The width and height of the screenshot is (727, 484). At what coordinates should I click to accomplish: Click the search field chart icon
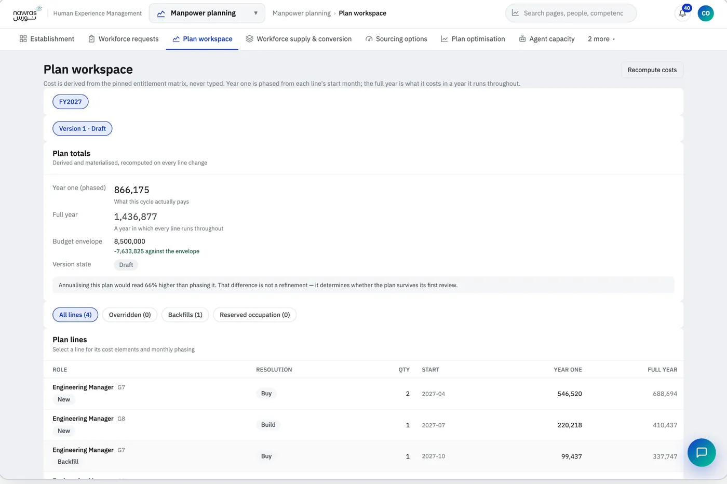coord(515,13)
